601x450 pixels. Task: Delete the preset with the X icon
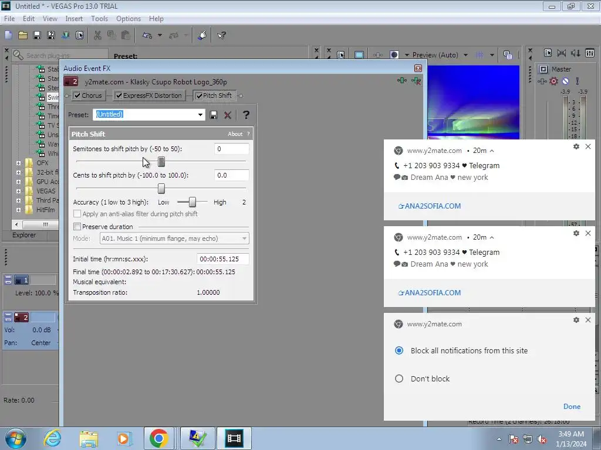[x=228, y=115]
